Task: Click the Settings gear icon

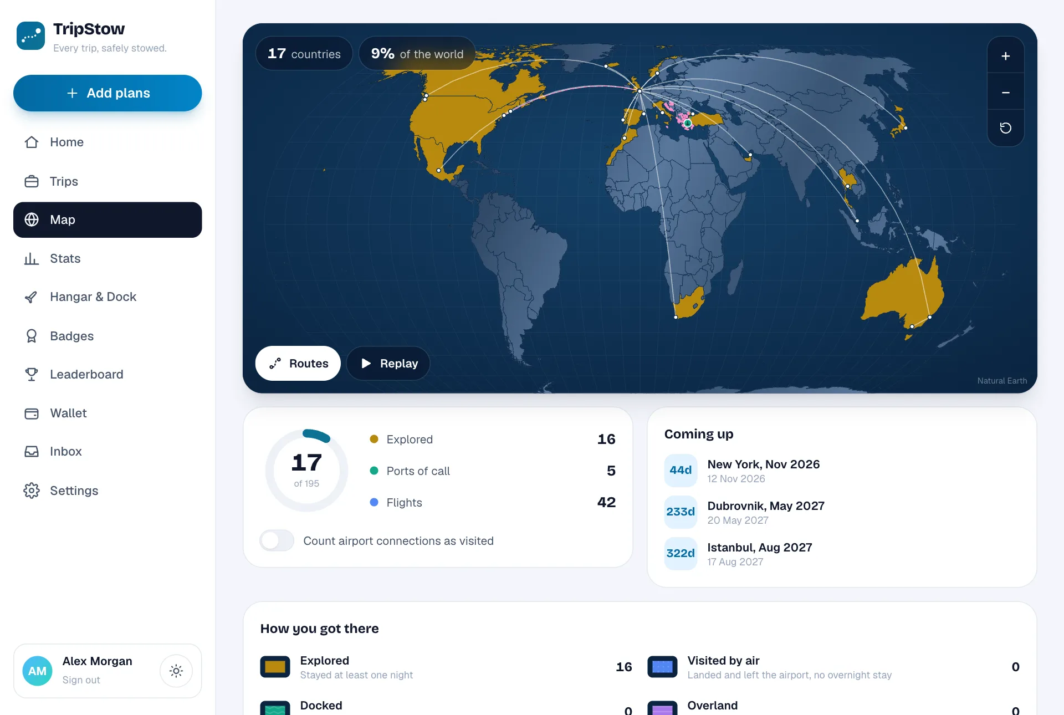Action: 32,491
